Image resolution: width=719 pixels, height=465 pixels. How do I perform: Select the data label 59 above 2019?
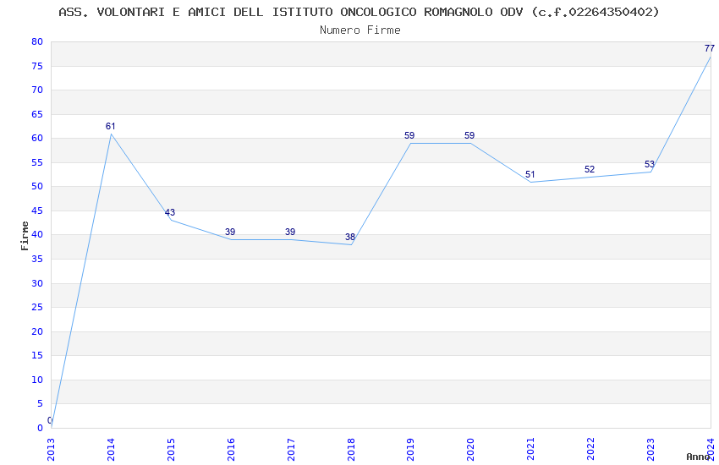tap(409, 135)
